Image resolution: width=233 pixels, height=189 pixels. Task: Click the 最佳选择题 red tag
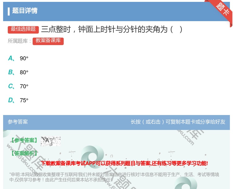pyautogui.click(x=23, y=29)
